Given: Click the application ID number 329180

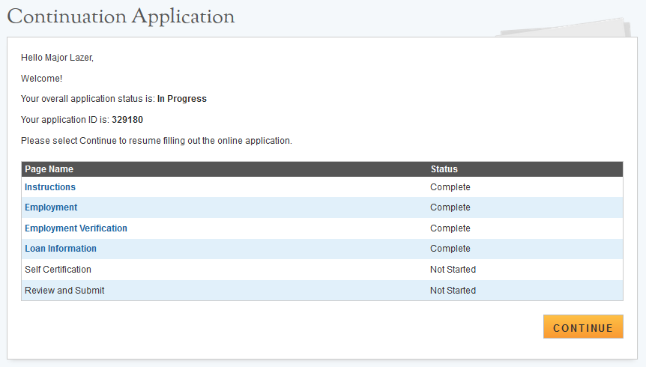Looking at the screenshot, I should click(x=127, y=120).
